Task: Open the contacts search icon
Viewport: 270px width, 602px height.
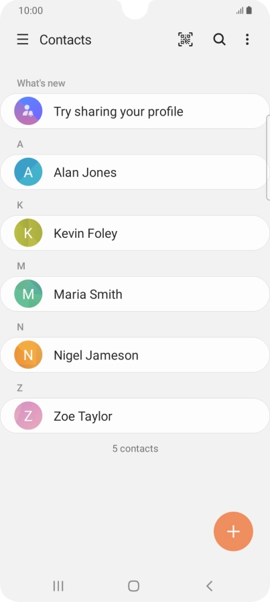Action: tap(219, 40)
